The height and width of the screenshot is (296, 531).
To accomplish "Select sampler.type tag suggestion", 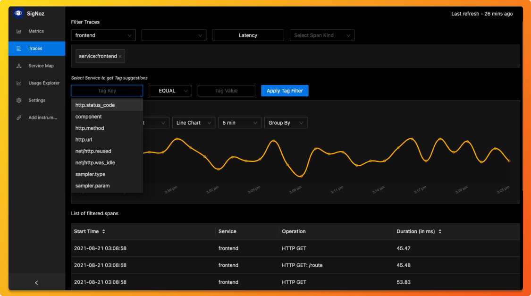I will [107, 174].
